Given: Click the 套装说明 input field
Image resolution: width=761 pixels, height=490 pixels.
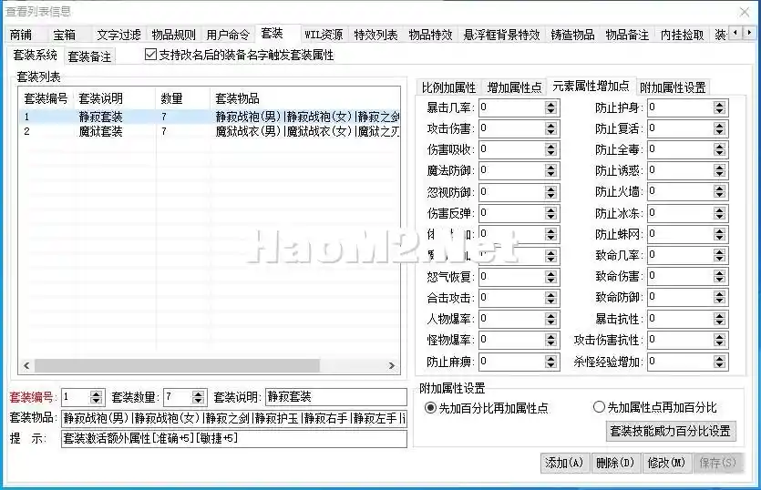Looking at the screenshot, I should [336, 397].
